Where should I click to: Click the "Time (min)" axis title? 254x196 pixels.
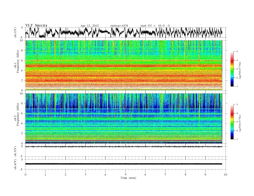coord(128,178)
